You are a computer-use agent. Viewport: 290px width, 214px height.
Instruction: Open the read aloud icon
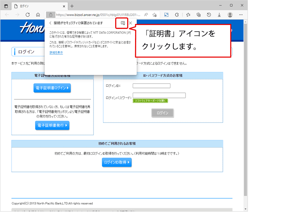146,14
